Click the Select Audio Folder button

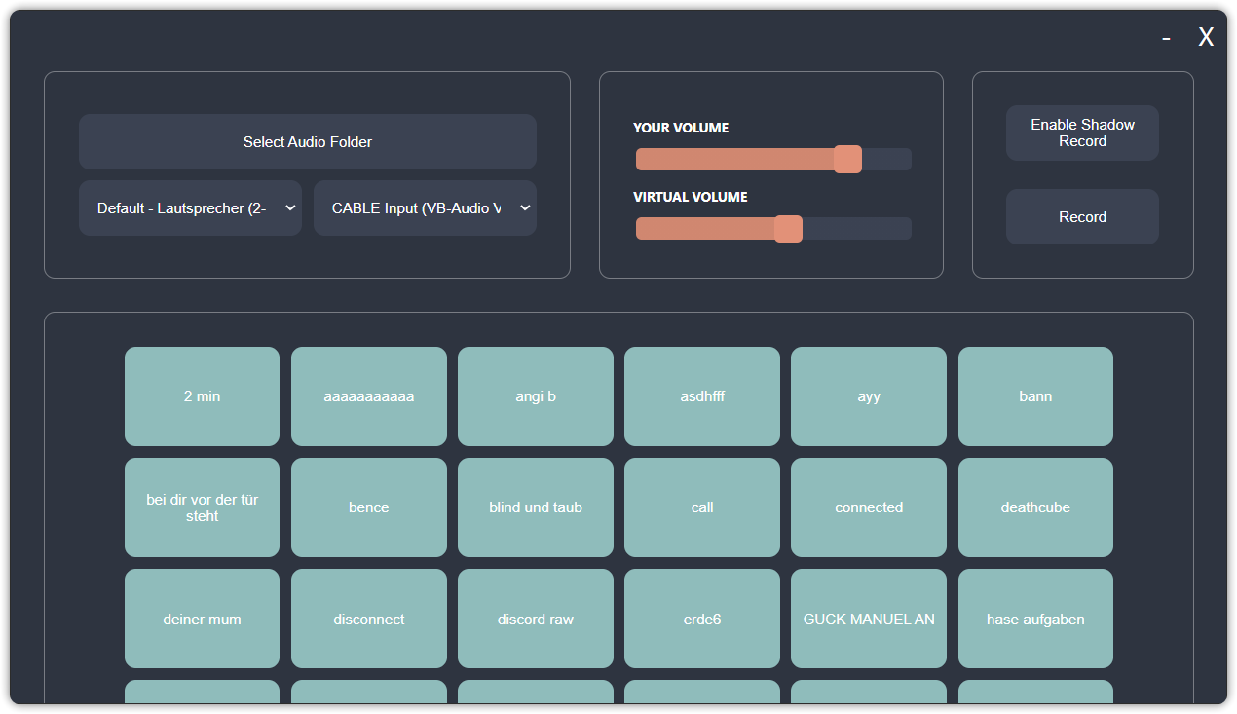click(x=308, y=142)
